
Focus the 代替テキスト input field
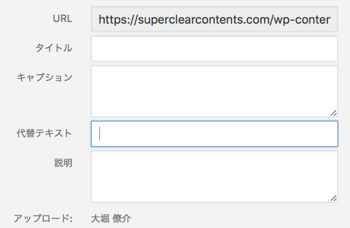[x=214, y=133]
